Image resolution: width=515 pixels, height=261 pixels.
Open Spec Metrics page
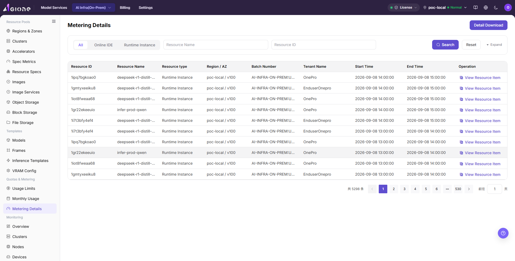point(30,62)
